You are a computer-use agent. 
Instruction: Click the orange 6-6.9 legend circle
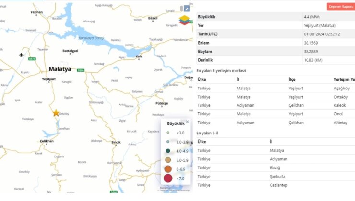[x=168, y=169]
